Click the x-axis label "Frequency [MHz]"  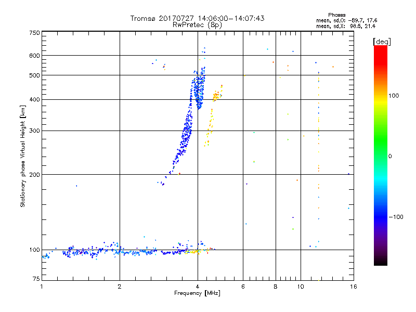pyautogui.click(x=197, y=293)
